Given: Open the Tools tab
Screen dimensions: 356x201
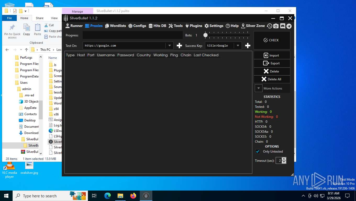Looking at the screenshot, I should tap(176, 26).
